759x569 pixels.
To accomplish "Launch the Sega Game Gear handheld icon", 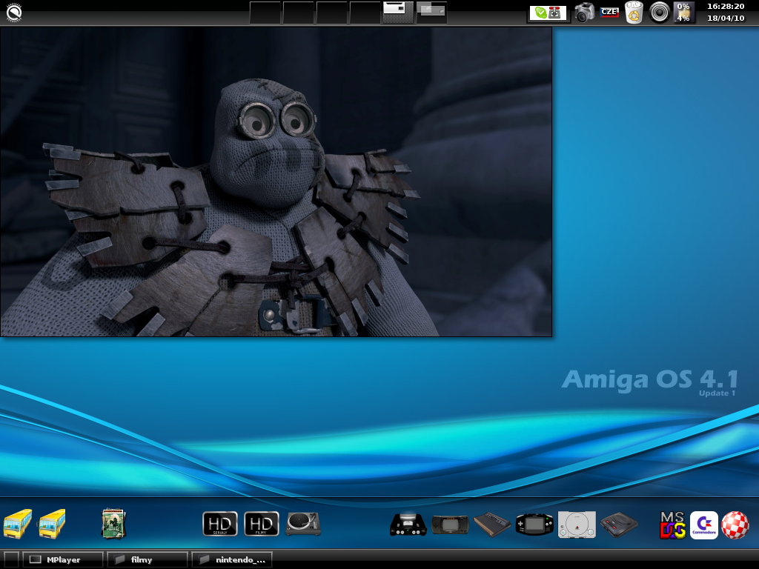I will 450,525.
